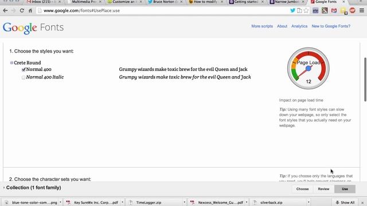Click the Normal 400 sample sentence
The image size is (367, 206).
(183, 69)
